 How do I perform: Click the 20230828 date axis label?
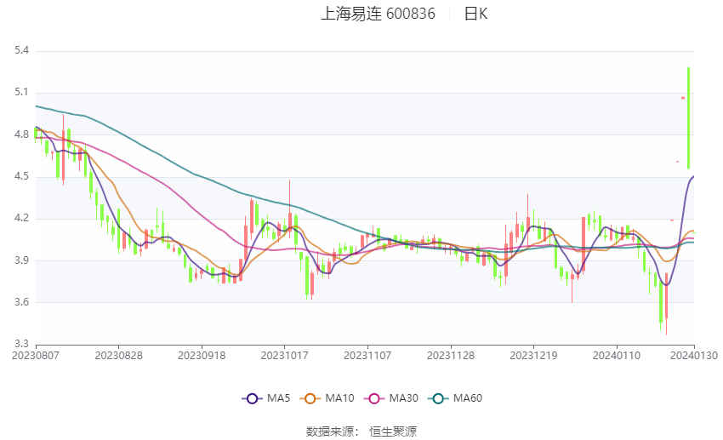pos(118,356)
